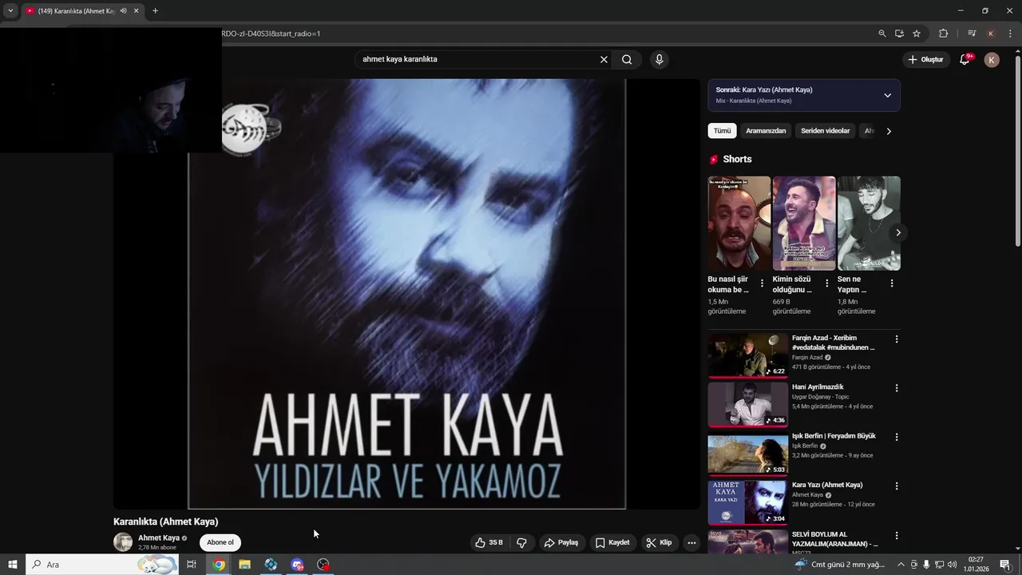Open Windows notification center
This screenshot has height=575, width=1022.
1004,565
